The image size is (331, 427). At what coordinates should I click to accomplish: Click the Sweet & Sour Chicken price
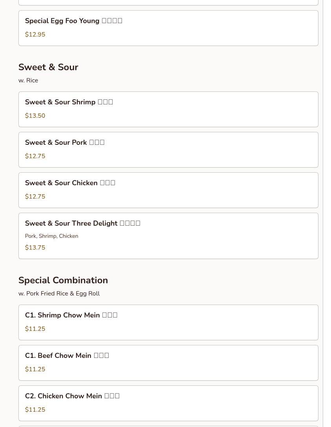pyautogui.click(x=35, y=197)
